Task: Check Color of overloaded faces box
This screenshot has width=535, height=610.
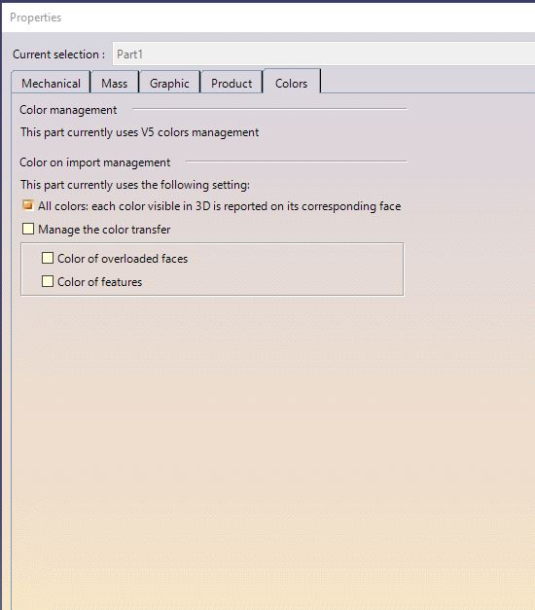Action: (48, 258)
